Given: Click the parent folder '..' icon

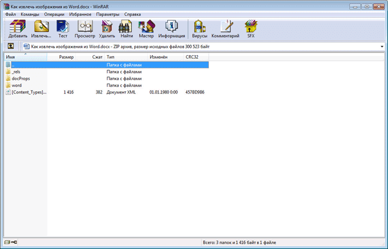Looking at the screenshot, I should [8, 65].
